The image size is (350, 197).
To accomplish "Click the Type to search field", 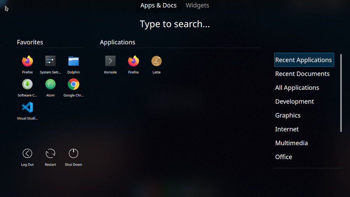I will (175, 24).
